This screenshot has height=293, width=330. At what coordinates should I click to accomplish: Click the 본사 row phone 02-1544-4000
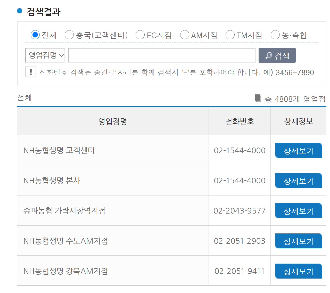(240, 181)
